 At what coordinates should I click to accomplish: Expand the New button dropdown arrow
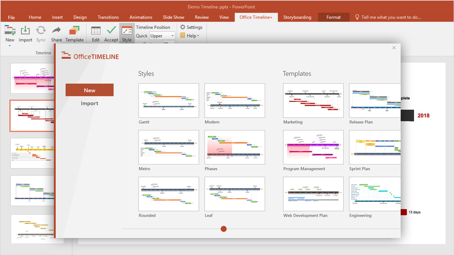10,46
